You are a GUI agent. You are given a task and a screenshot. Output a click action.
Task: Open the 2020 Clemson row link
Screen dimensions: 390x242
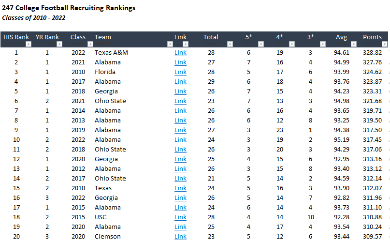coord(180,237)
